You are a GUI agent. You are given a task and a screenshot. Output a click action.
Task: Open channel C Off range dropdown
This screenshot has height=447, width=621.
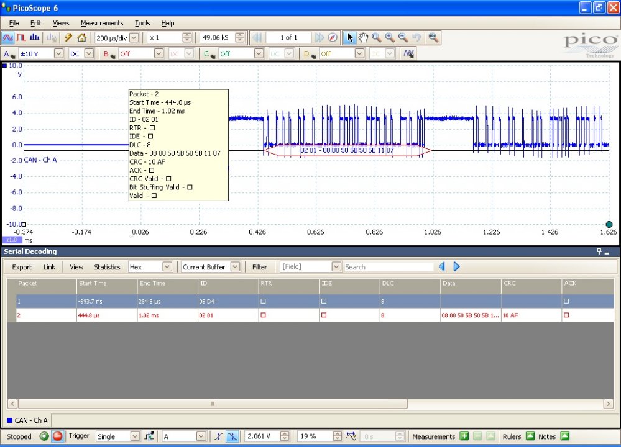tap(259, 53)
